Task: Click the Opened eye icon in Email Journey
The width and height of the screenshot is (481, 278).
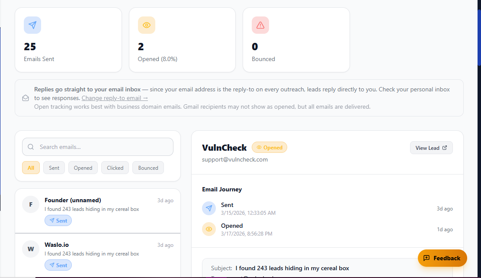Action: (x=209, y=229)
